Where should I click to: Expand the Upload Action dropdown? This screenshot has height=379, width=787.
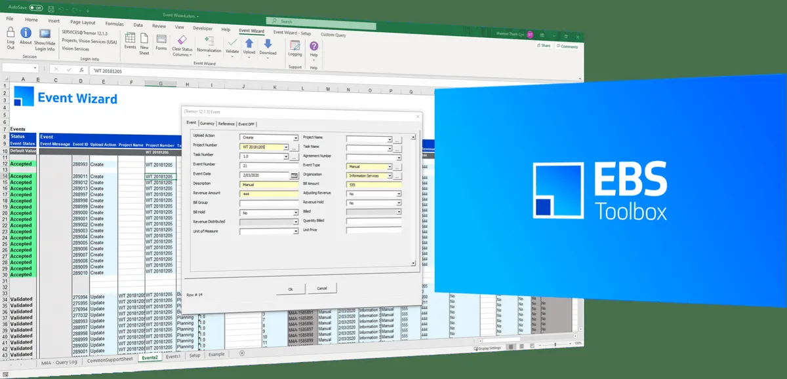(x=296, y=138)
